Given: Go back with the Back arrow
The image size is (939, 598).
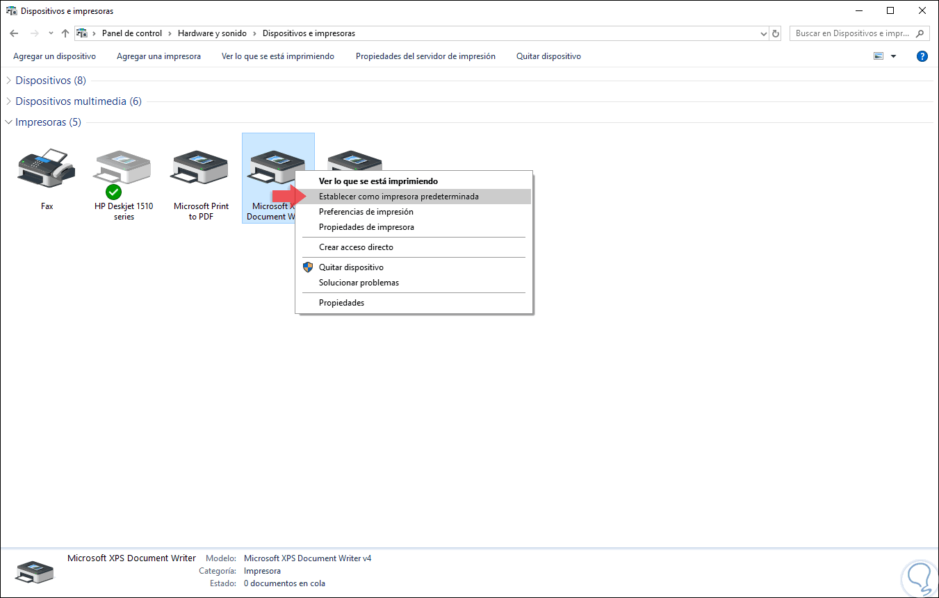Looking at the screenshot, I should pyautogui.click(x=14, y=33).
